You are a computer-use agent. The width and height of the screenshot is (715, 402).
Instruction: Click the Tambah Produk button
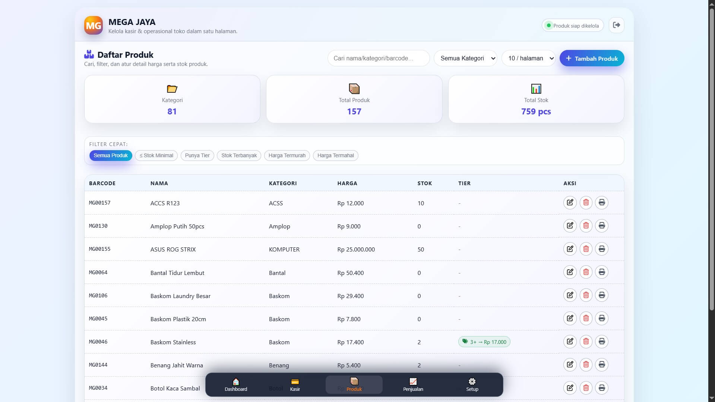coord(592,58)
